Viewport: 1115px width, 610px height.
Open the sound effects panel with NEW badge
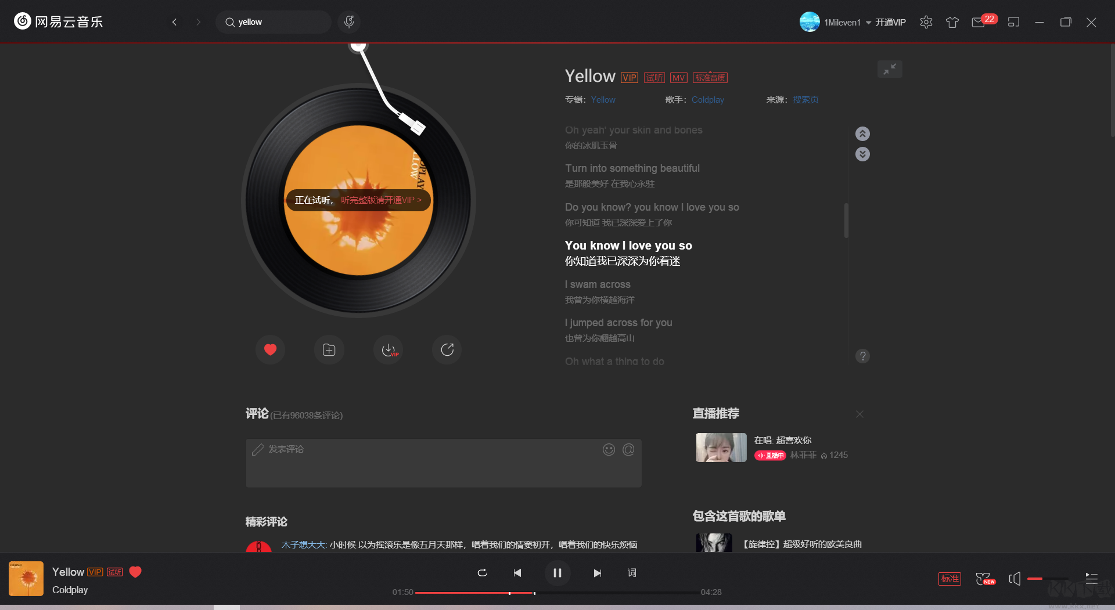(985, 579)
